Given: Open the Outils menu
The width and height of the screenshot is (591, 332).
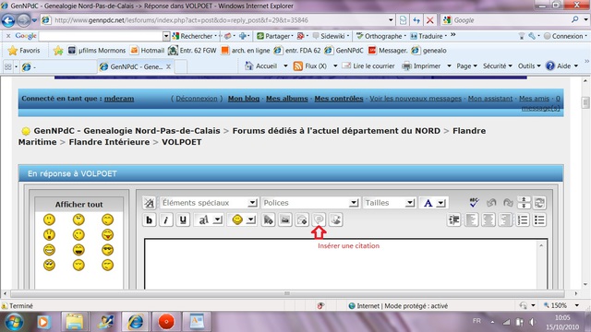Looking at the screenshot, I should click(529, 65).
